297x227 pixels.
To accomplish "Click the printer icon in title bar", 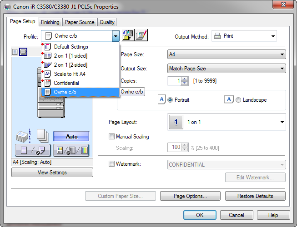I will 7,7.
